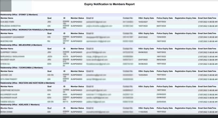
Task: Click VISA expiry date '22/07/2022'
Action: 143,60
